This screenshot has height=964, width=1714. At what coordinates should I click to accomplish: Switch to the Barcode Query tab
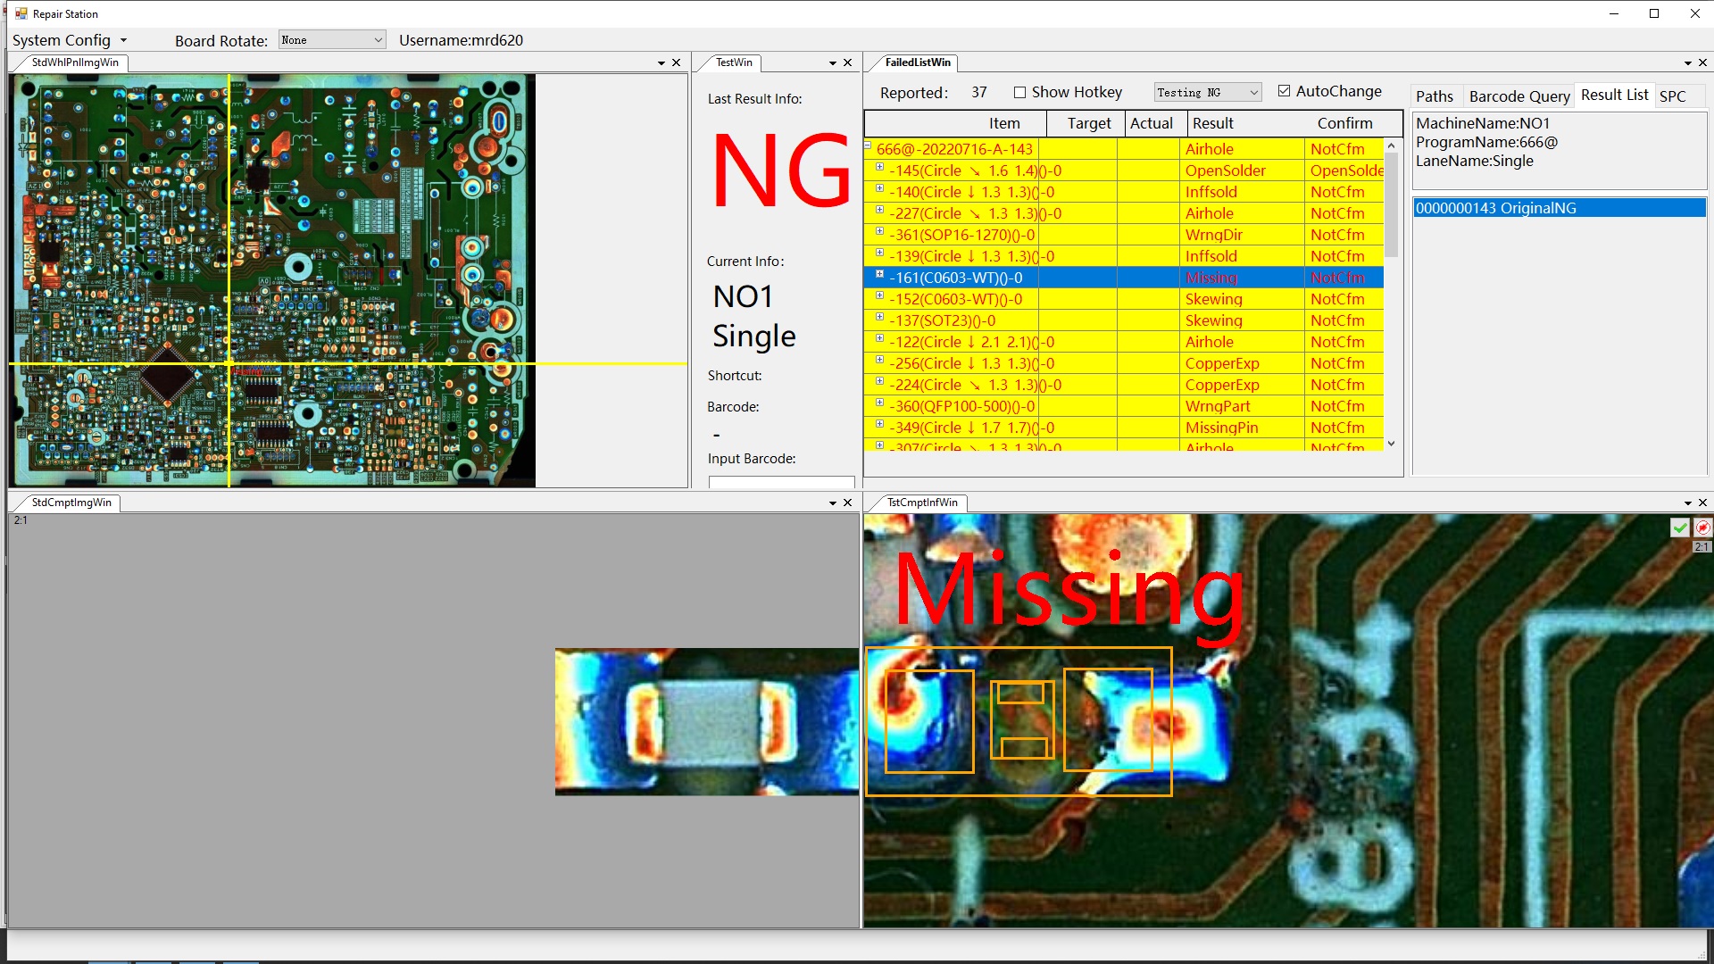click(x=1518, y=96)
